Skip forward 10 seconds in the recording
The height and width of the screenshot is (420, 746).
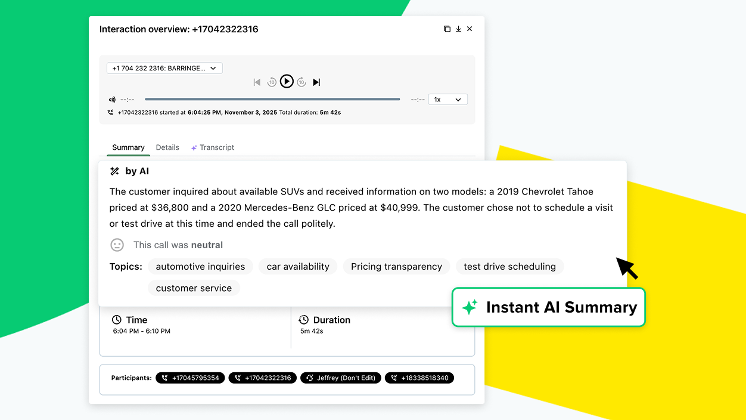point(301,82)
